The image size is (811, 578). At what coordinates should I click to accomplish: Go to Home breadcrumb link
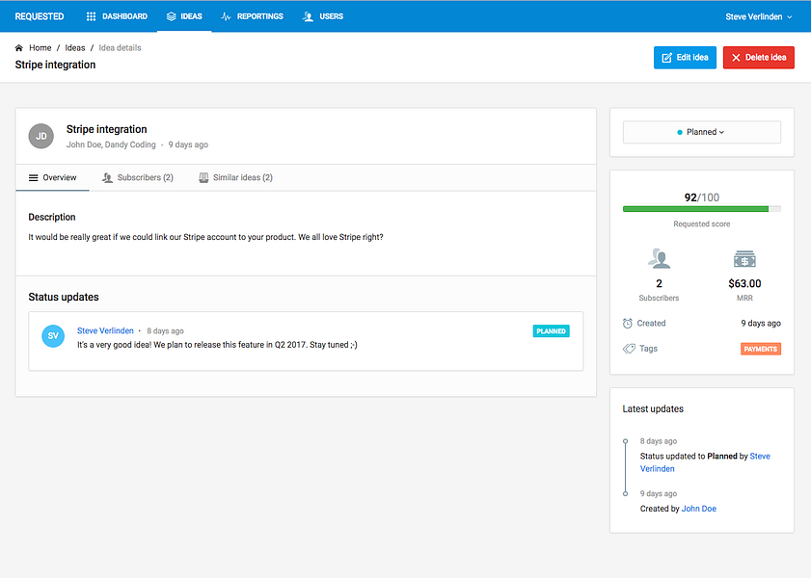(40, 47)
